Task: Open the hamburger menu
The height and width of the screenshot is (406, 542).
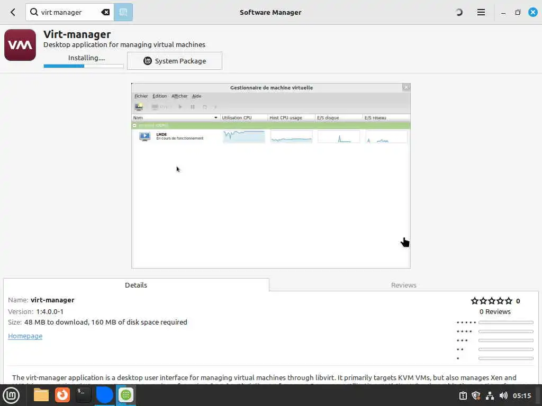Action: pos(481,13)
